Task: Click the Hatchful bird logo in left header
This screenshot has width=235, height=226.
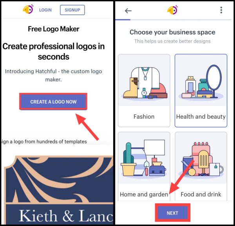Action: point(28,9)
